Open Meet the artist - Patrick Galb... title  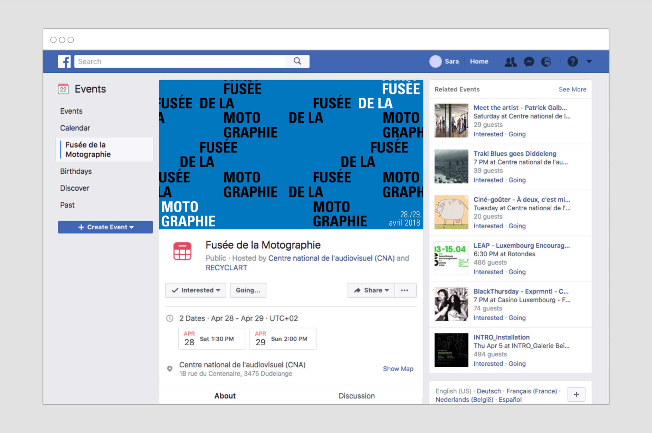coord(520,107)
